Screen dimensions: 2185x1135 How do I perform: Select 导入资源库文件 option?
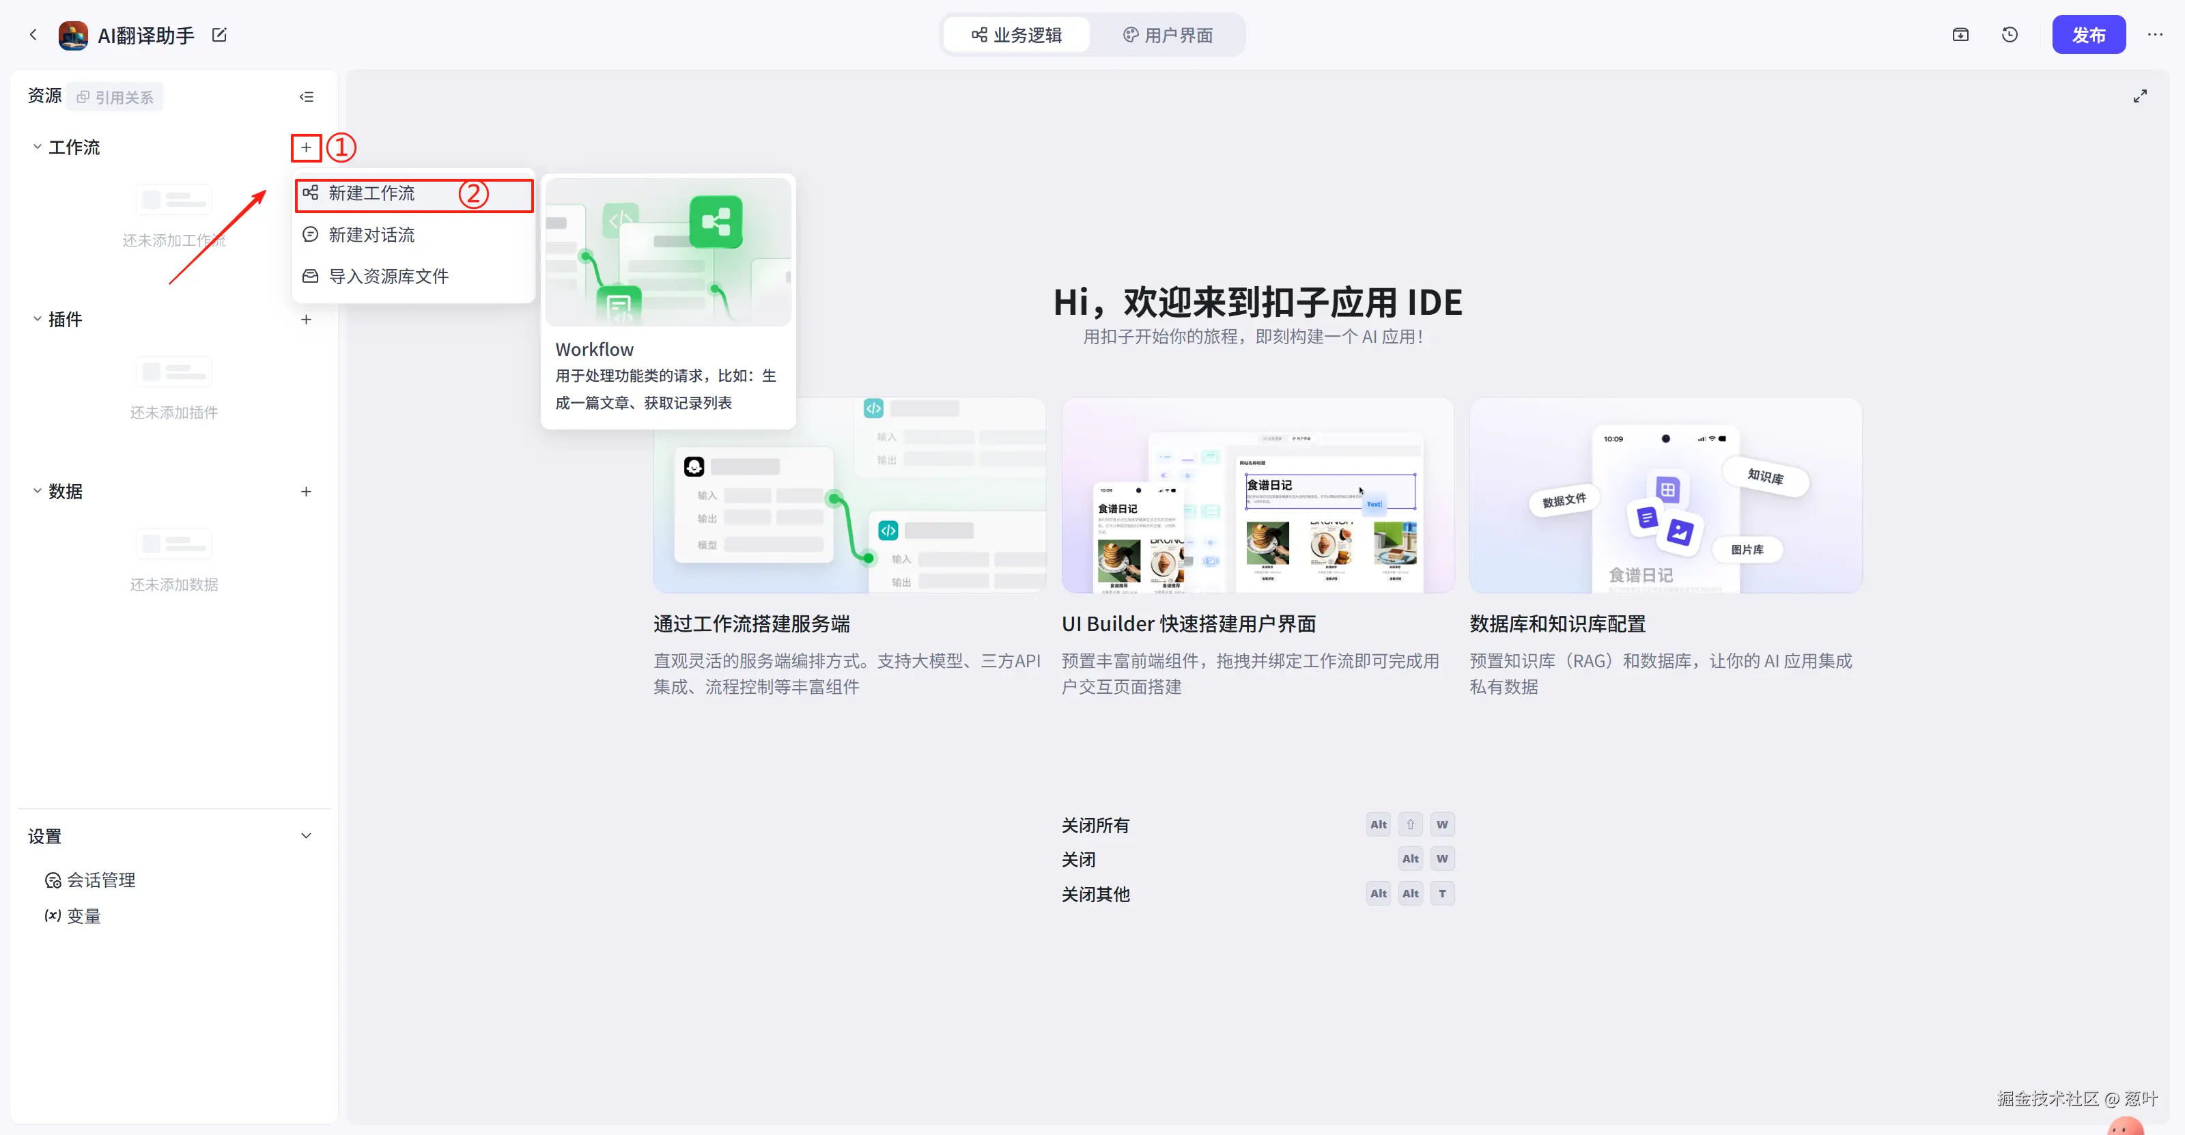click(389, 277)
